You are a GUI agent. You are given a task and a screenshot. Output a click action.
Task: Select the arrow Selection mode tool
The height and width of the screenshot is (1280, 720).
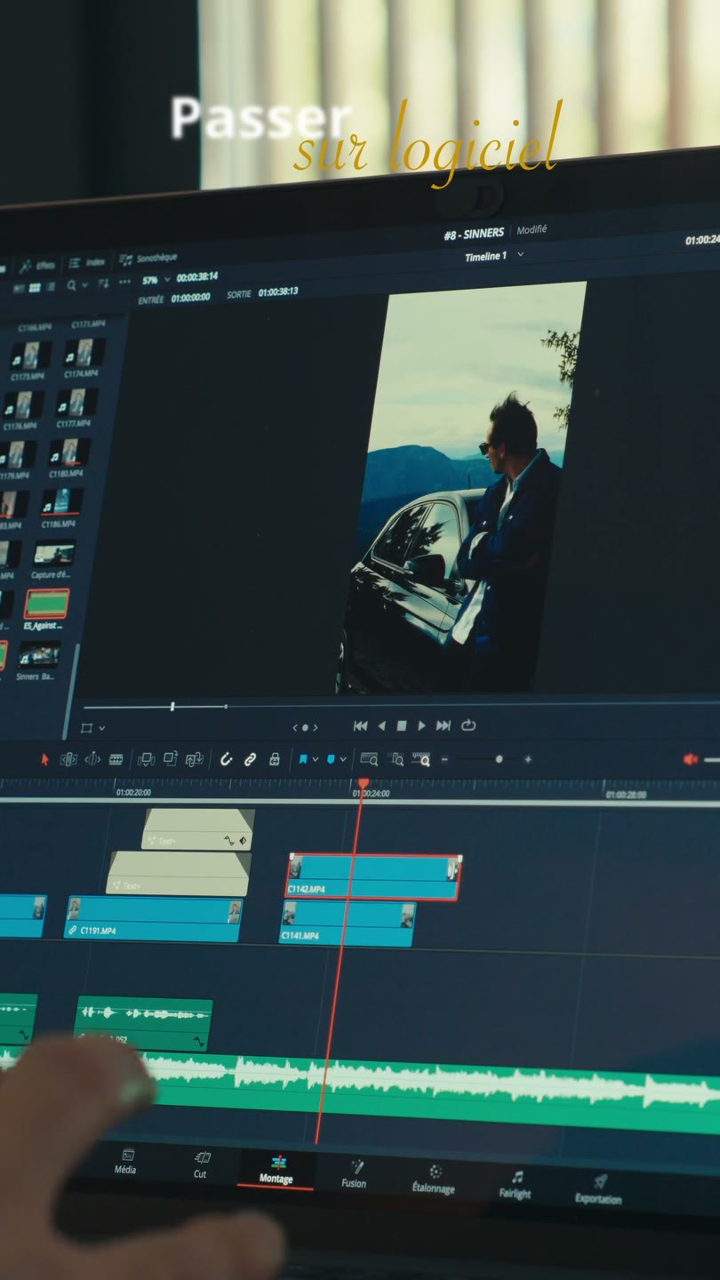(45, 759)
